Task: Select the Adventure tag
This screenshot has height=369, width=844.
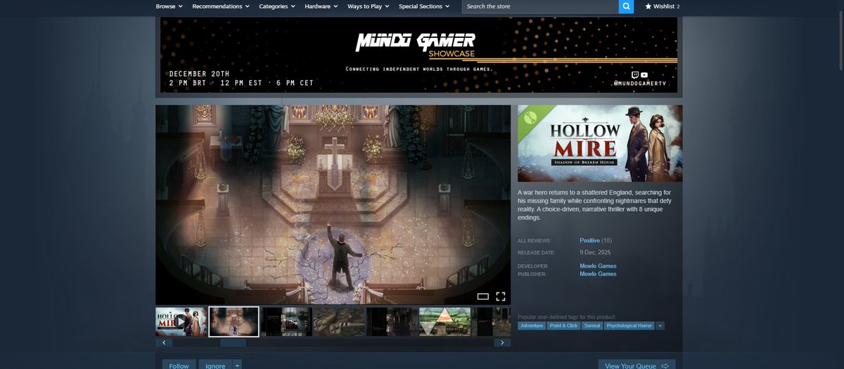Action: click(532, 325)
